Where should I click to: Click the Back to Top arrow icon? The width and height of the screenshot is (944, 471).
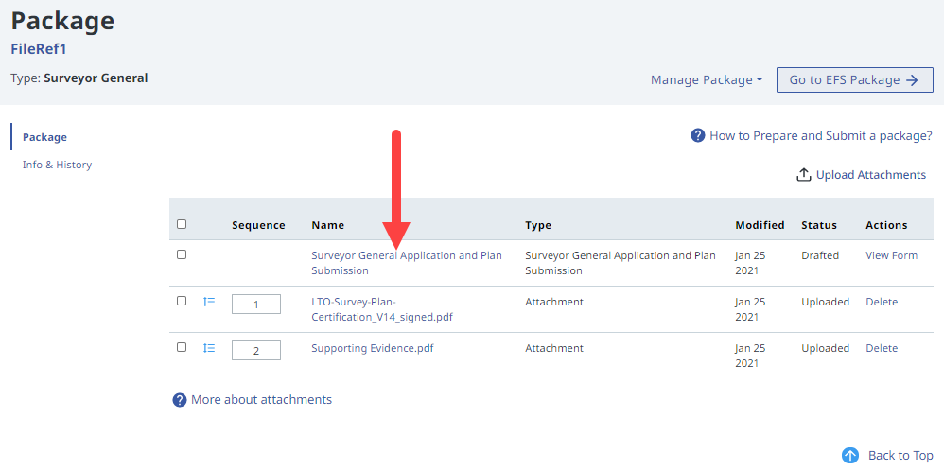849,456
